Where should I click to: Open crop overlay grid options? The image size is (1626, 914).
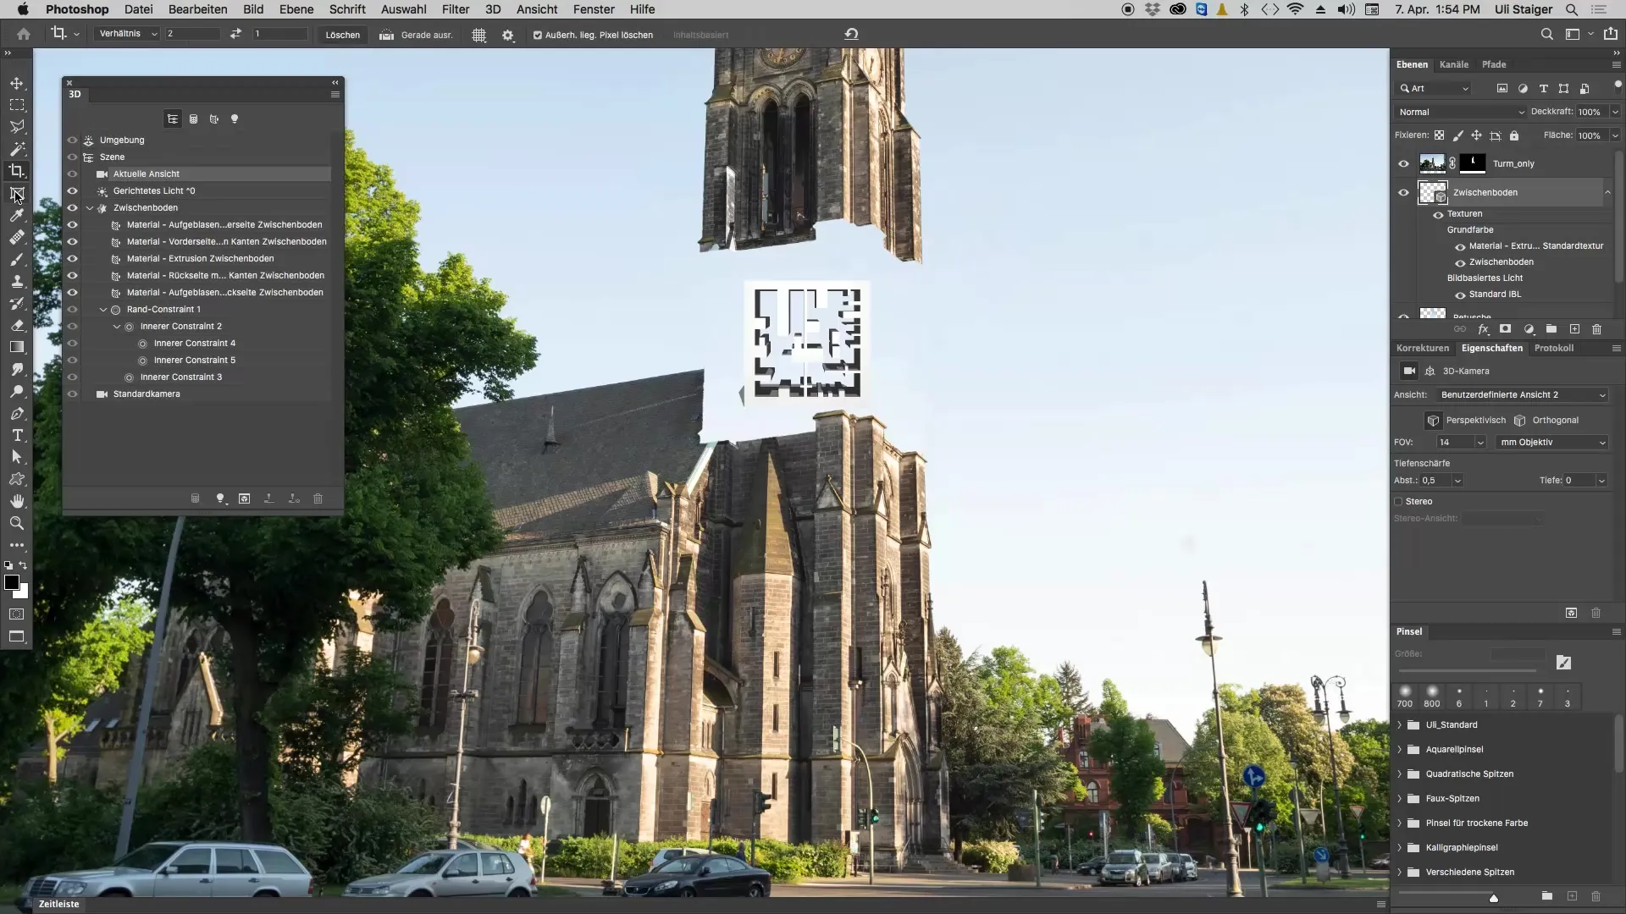[x=478, y=35]
